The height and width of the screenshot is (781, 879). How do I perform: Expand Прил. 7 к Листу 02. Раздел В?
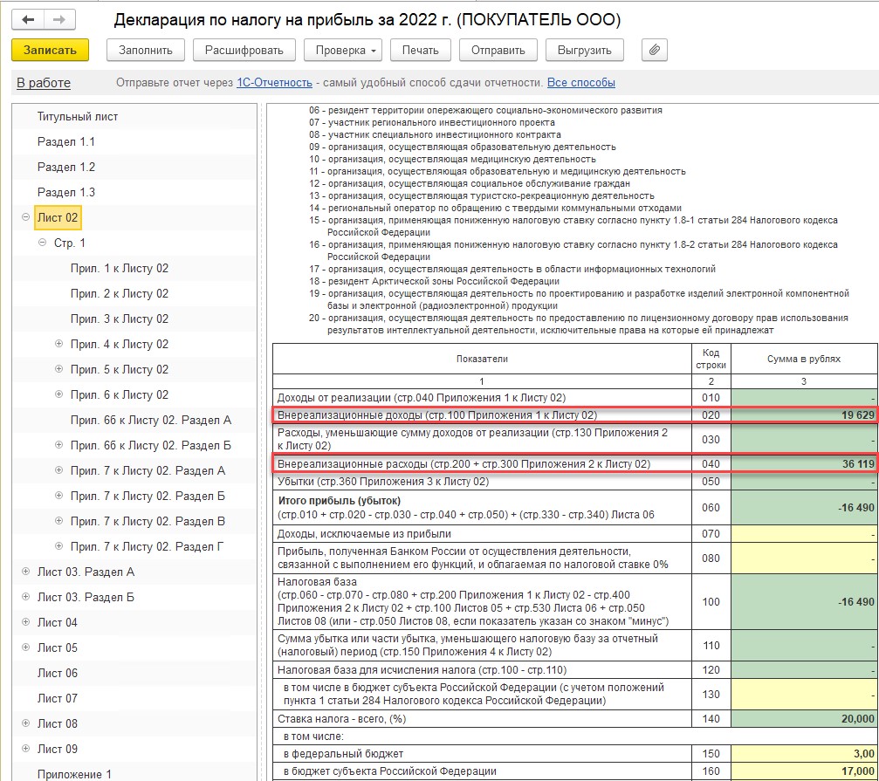[x=58, y=520]
